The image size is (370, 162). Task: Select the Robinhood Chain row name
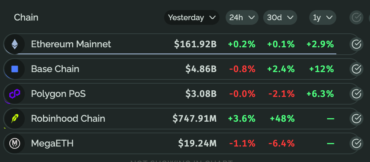click(68, 119)
